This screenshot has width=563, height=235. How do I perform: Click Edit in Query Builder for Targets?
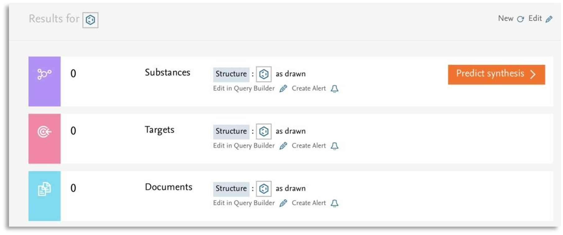[x=244, y=146]
